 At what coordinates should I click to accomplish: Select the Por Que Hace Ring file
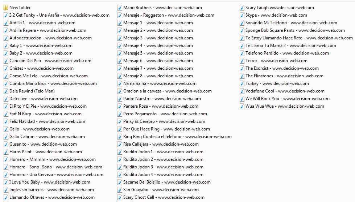167,129
